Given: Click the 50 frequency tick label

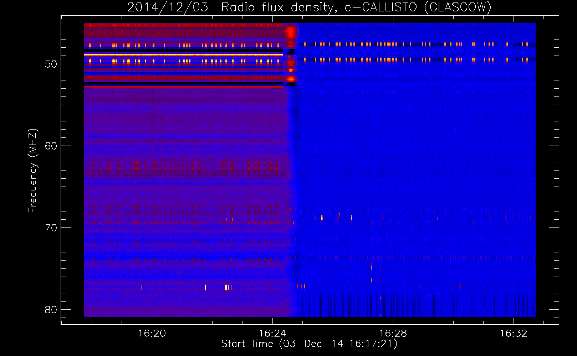Looking at the screenshot, I should click(51, 64).
